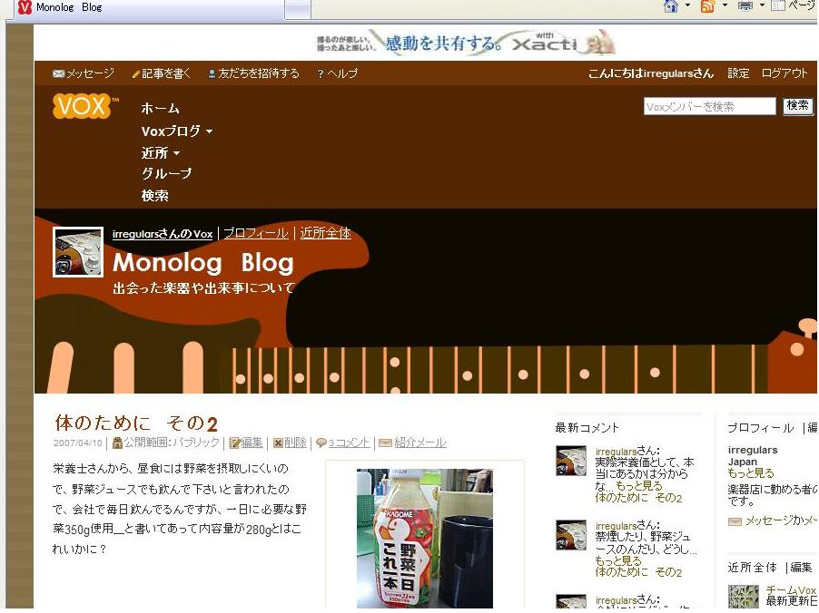819x613 pixels.
Task: Click the 公開範囲 privacy icon under post title
Action: [117, 443]
